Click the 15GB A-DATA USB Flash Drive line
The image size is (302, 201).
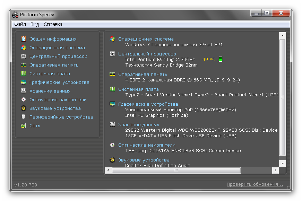(x=181, y=136)
